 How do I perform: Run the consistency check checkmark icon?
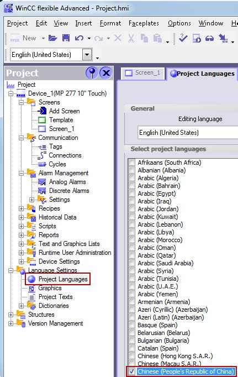(183, 38)
